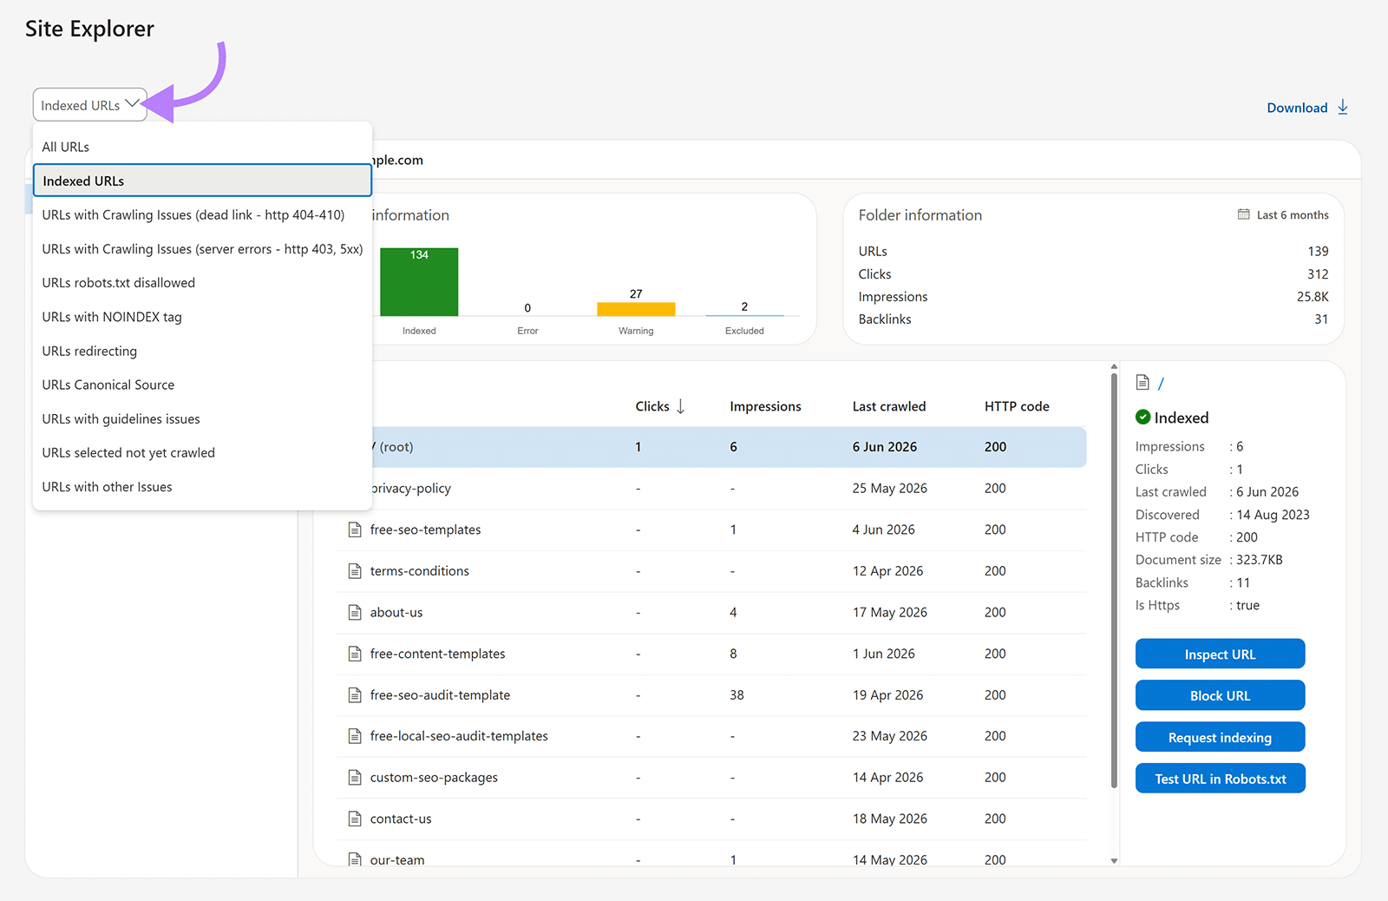Image resolution: width=1388 pixels, height=901 pixels.
Task: Click the table vertical scrollbar thumb
Action: pyautogui.click(x=1114, y=581)
